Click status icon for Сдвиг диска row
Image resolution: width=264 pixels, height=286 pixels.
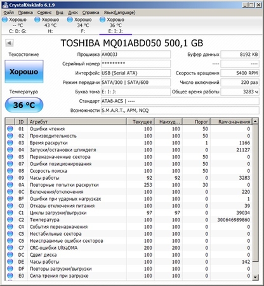[10, 255]
